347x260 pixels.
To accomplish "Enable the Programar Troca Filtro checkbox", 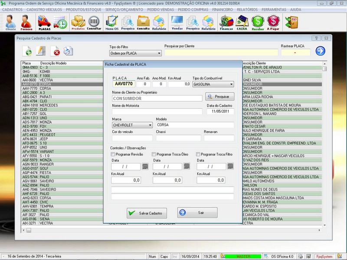I will pyautogui.click(x=198, y=154).
